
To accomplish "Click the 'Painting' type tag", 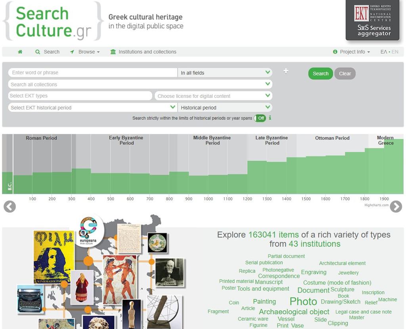I will [264, 302].
